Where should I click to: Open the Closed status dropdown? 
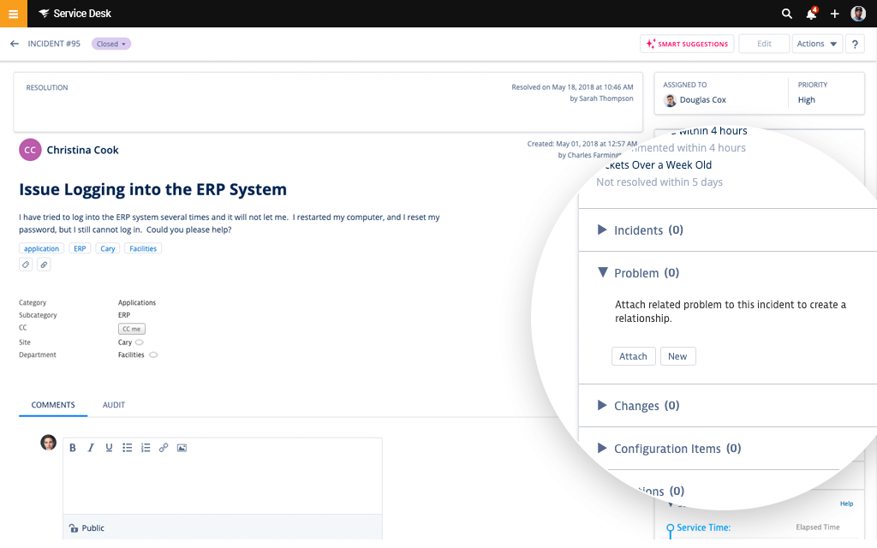111,44
